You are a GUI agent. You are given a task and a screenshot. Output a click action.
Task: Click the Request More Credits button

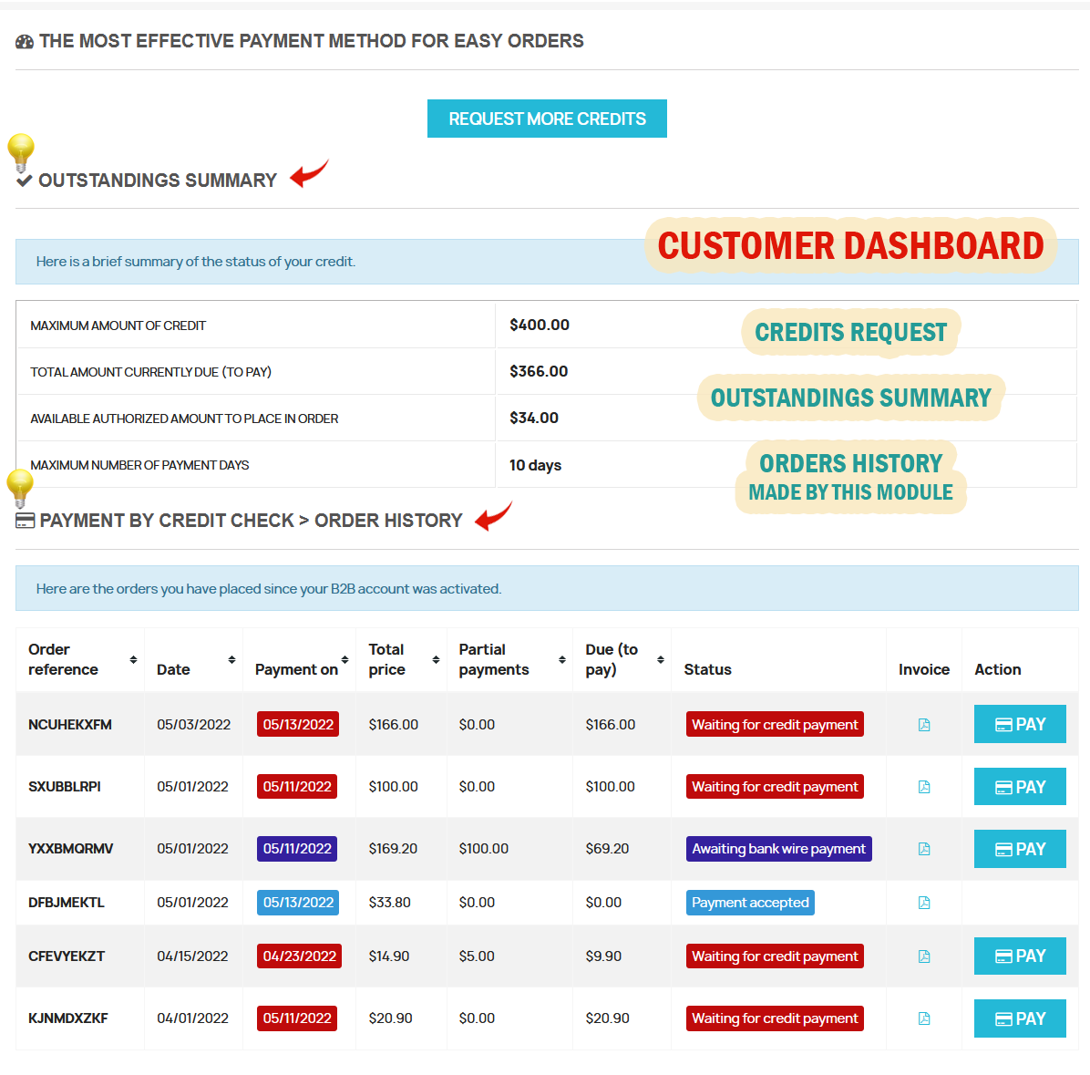(x=547, y=119)
